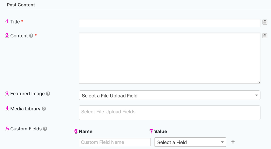Click into the Content textarea
The height and width of the screenshot is (149, 271).
coord(170,58)
